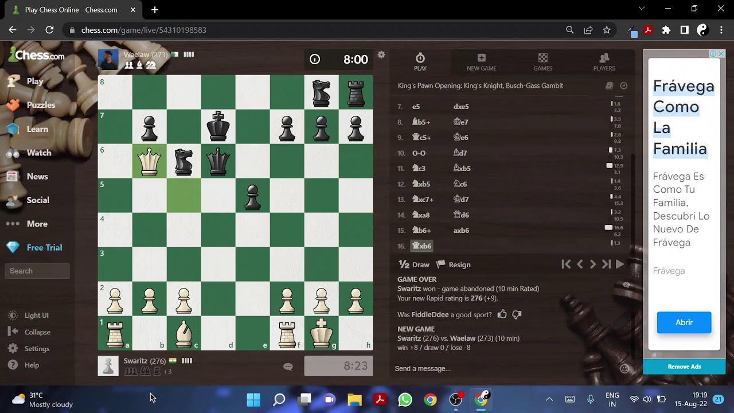Open the News section

28,177
